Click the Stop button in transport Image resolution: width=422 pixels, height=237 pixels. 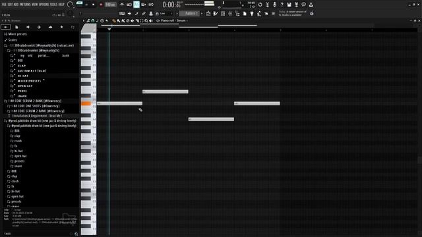(94, 5)
